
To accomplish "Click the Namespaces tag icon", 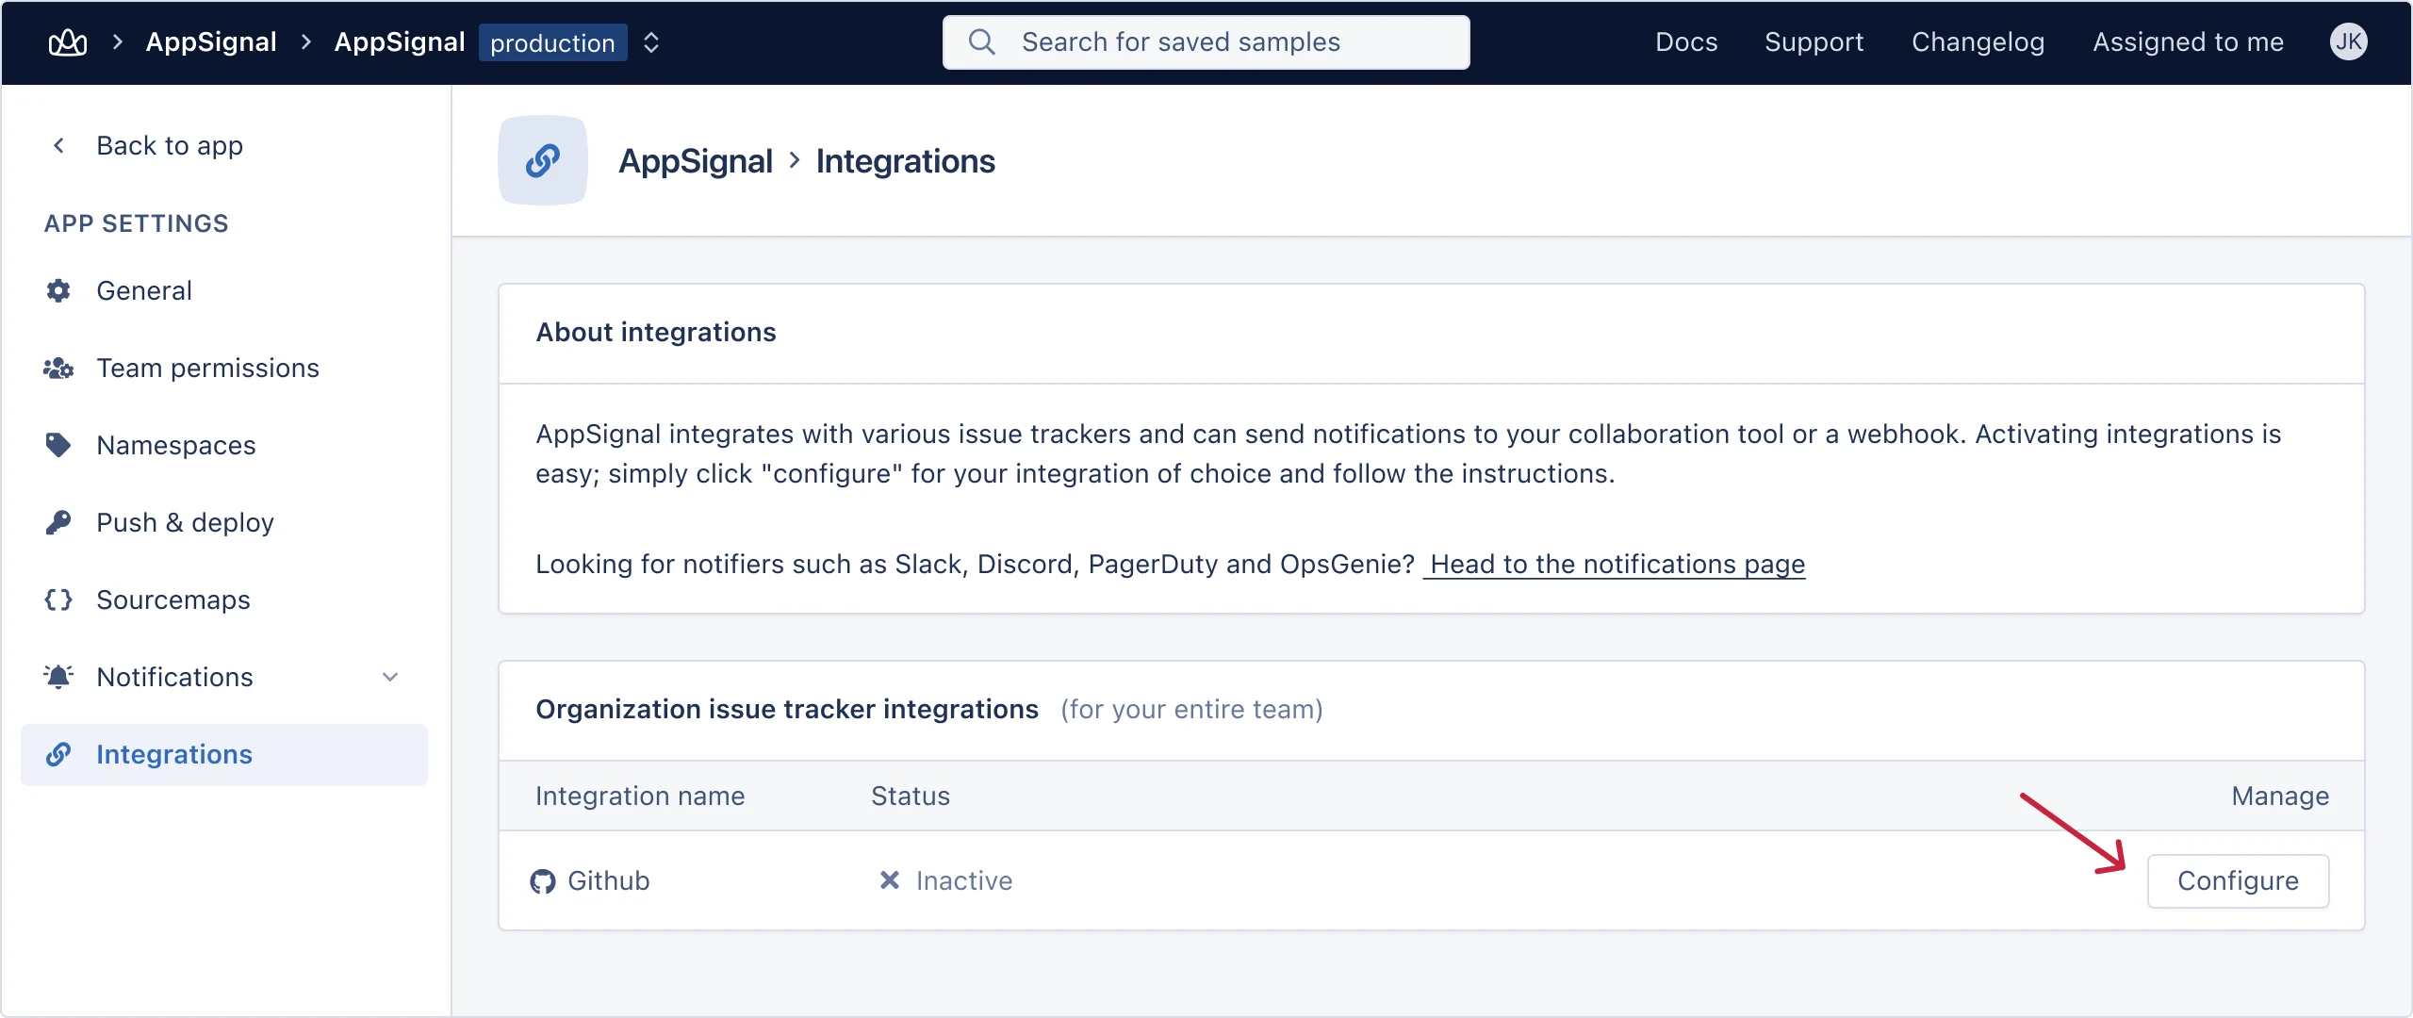I will (58, 445).
